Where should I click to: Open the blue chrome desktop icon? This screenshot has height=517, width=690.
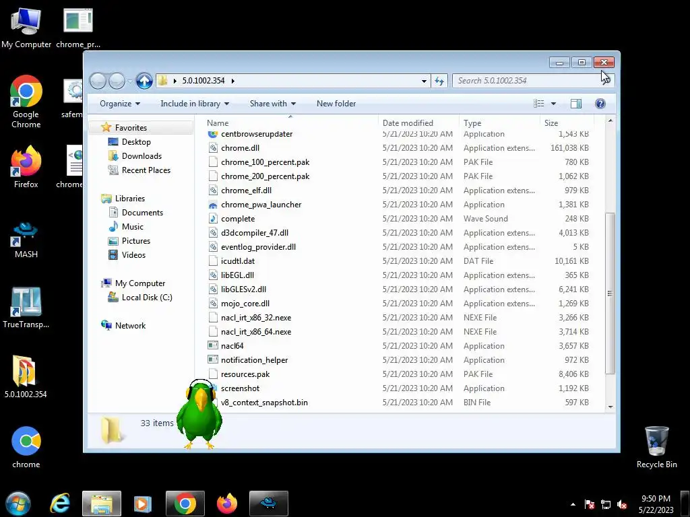tap(26, 447)
